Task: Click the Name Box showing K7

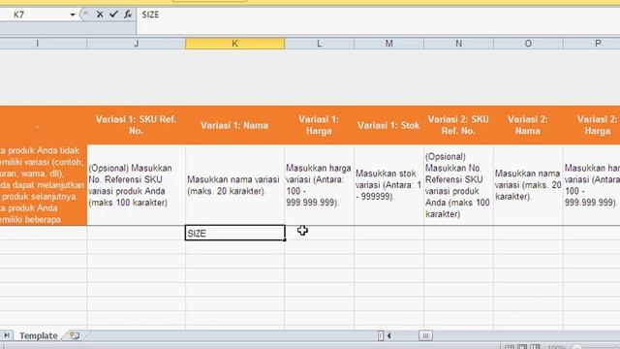Action: tap(35, 15)
